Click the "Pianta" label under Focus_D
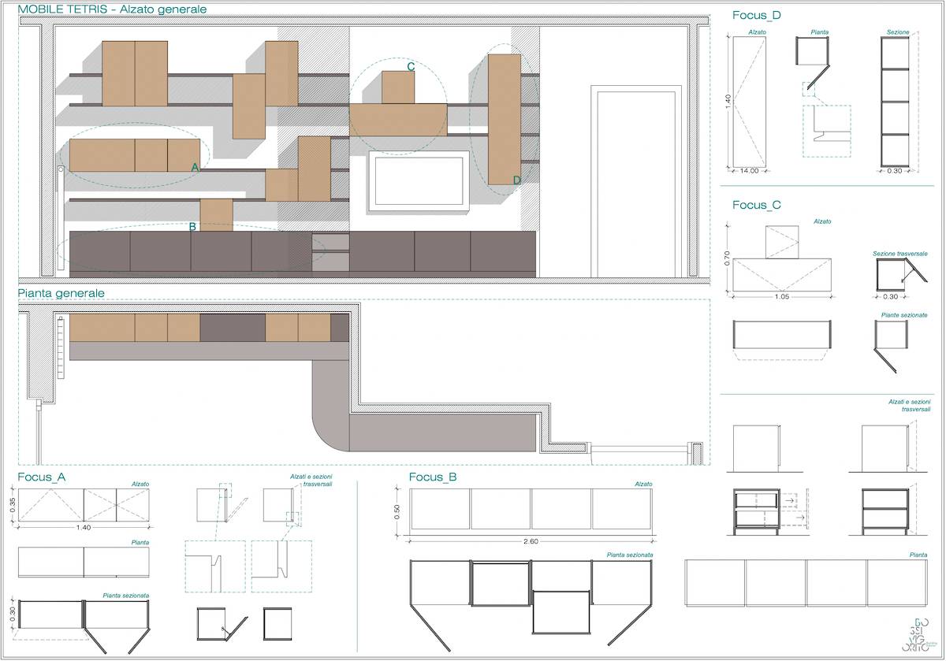This screenshot has height=661, width=946. [820, 32]
